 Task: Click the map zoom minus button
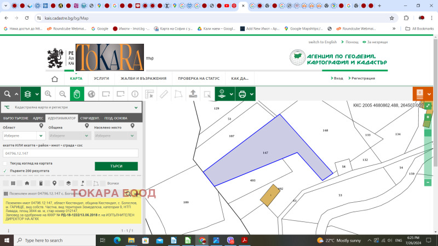(x=428, y=183)
